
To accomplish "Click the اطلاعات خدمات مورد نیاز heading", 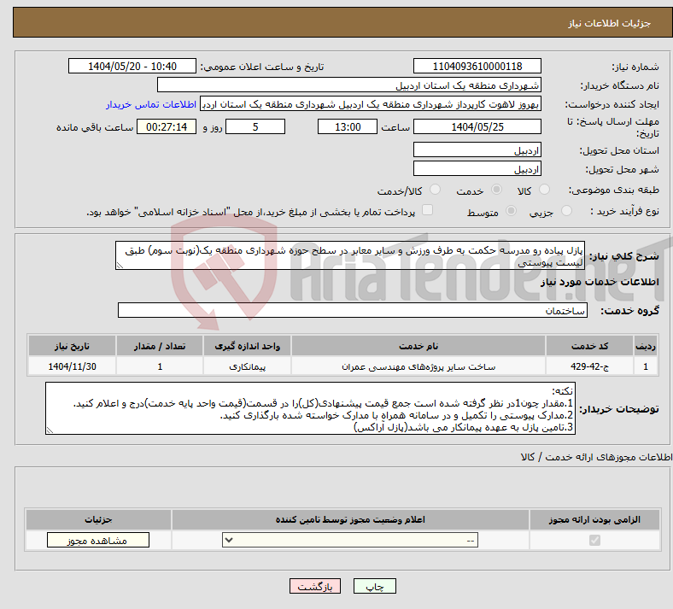I will (x=600, y=282).
